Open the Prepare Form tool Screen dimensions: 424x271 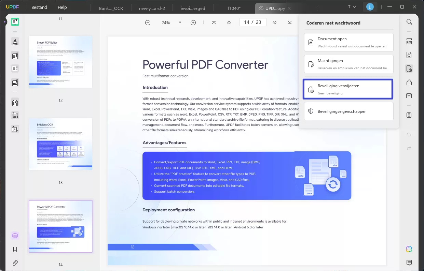pos(15,82)
